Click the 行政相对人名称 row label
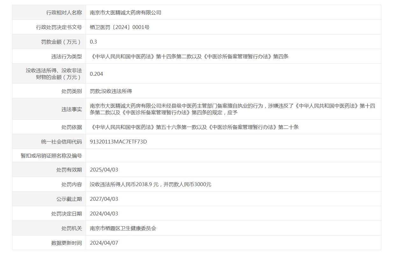 [x=64, y=13]
